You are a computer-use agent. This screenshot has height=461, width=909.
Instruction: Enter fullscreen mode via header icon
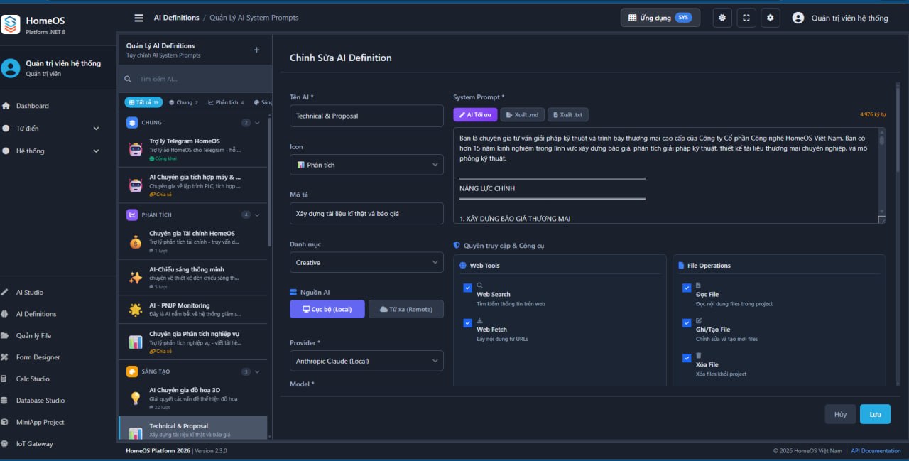tap(746, 18)
